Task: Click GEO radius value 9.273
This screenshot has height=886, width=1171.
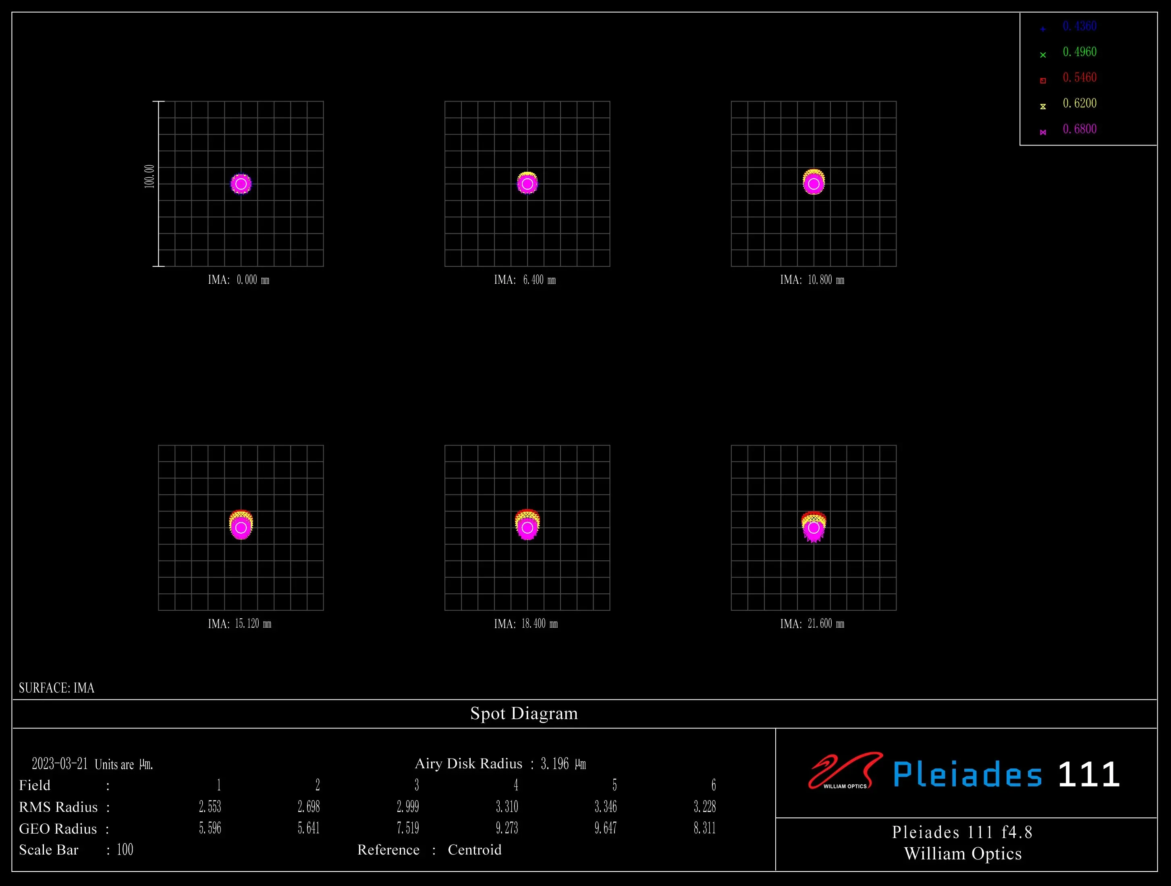Action: pos(507,828)
